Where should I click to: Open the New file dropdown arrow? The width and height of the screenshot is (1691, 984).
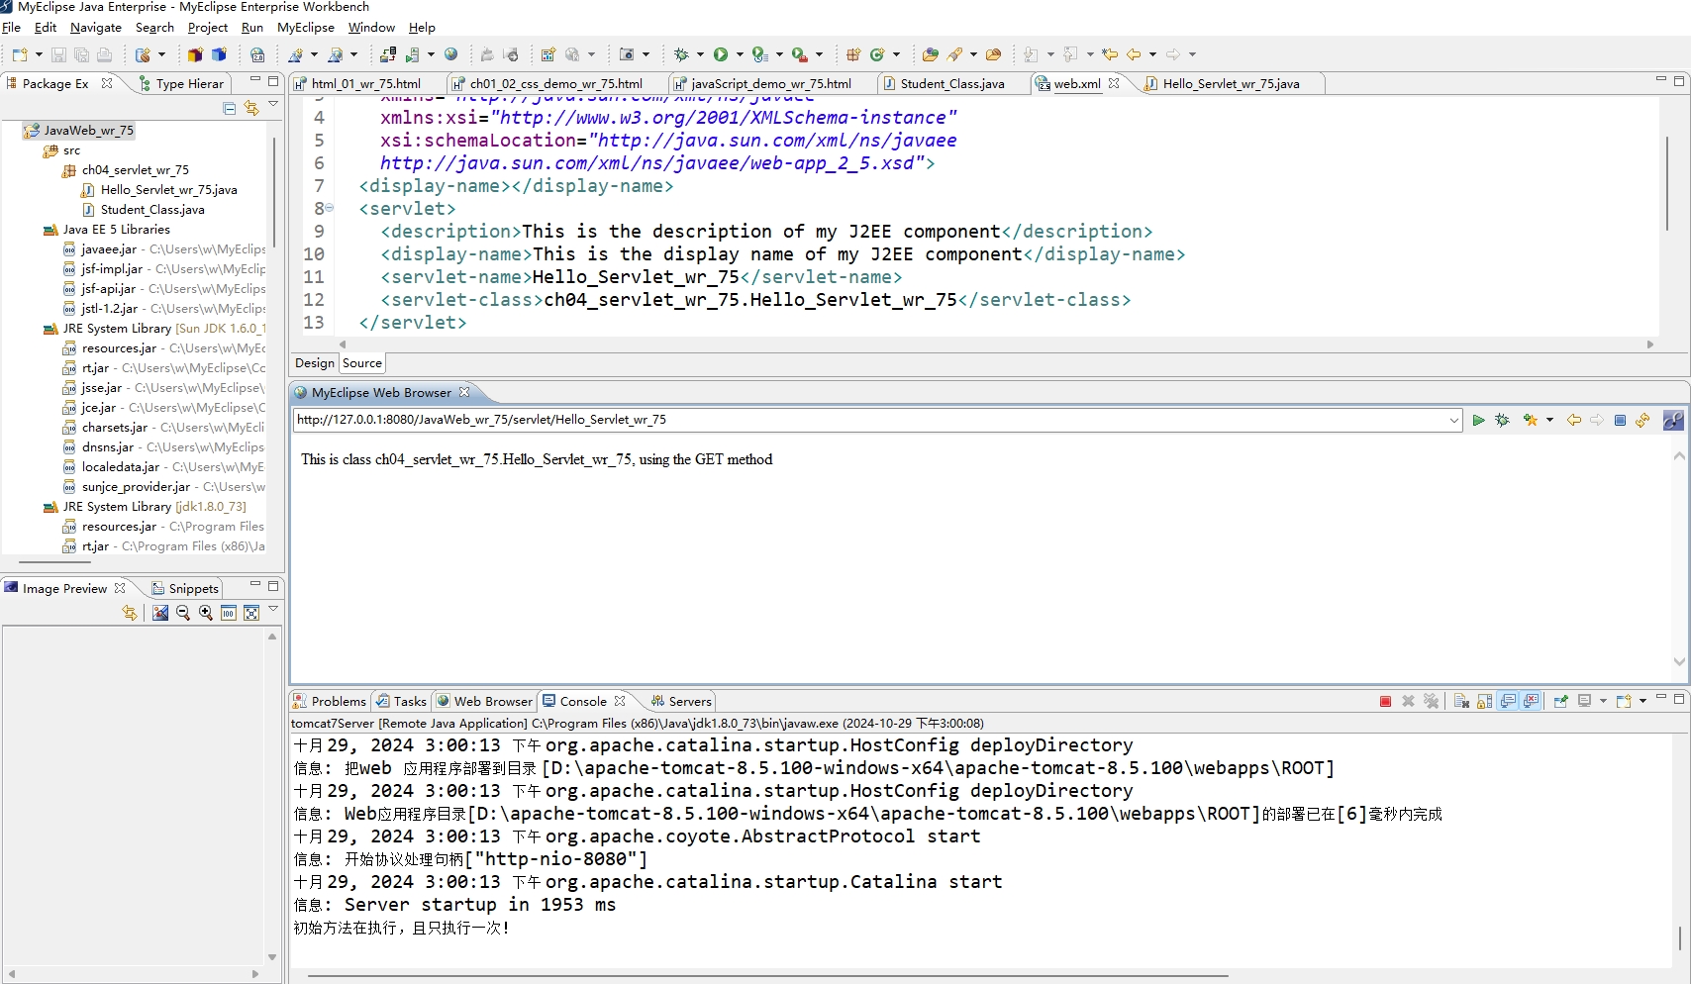pyautogui.click(x=39, y=54)
